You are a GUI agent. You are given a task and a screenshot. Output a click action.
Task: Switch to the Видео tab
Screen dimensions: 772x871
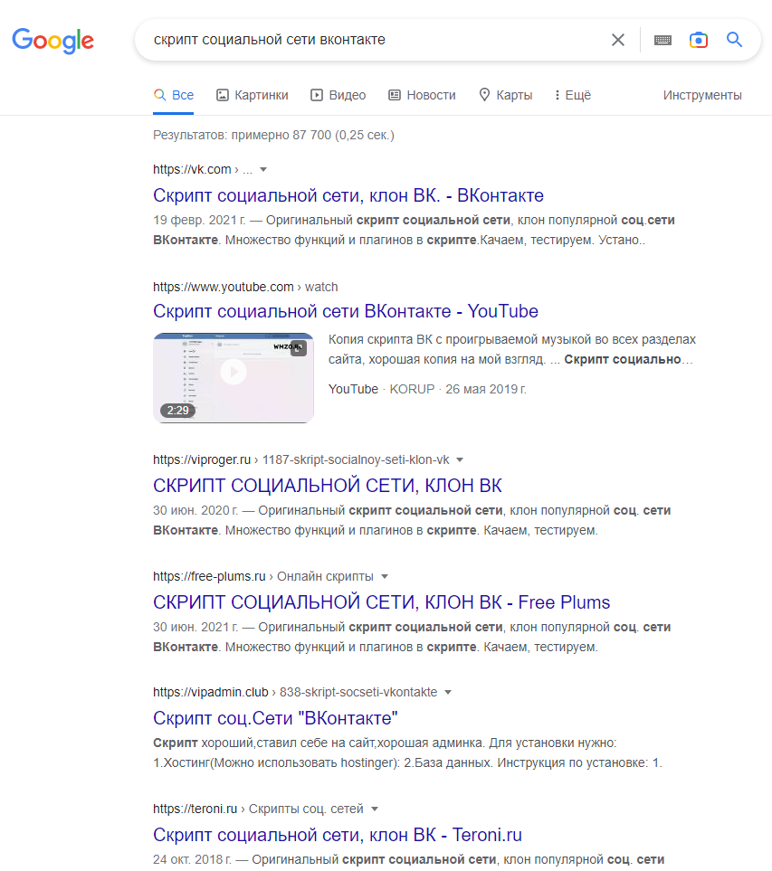(338, 95)
